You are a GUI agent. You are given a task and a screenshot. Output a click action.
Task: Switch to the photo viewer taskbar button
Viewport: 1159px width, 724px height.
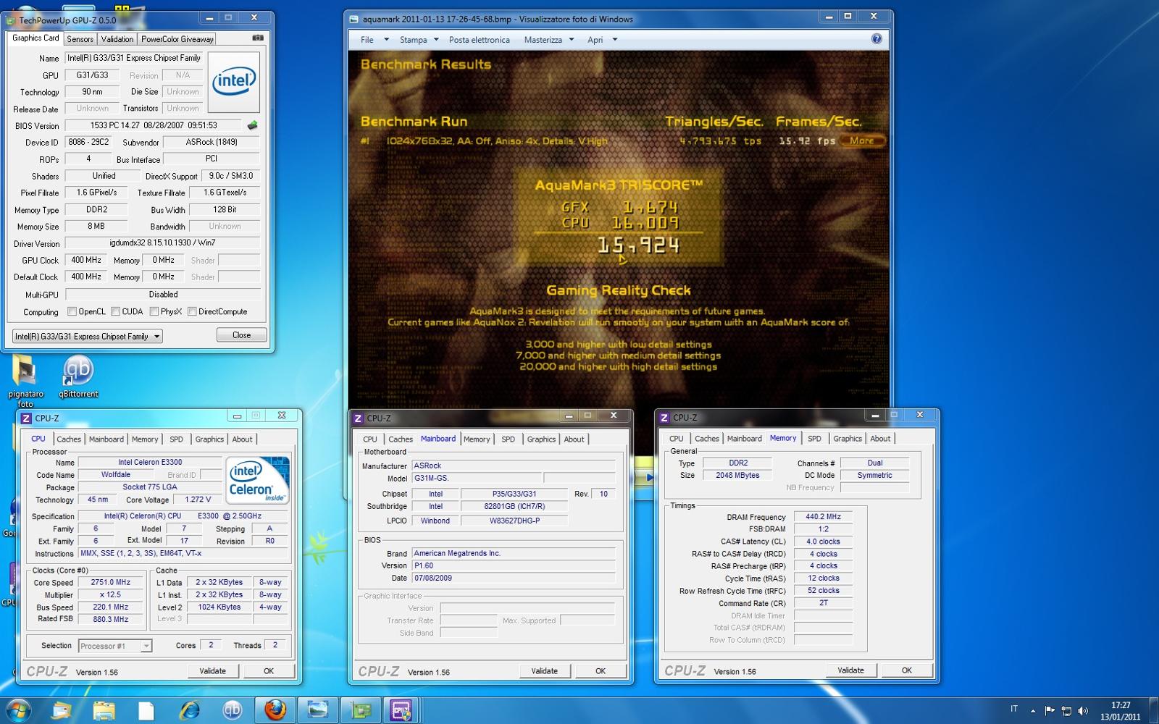(x=317, y=710)
